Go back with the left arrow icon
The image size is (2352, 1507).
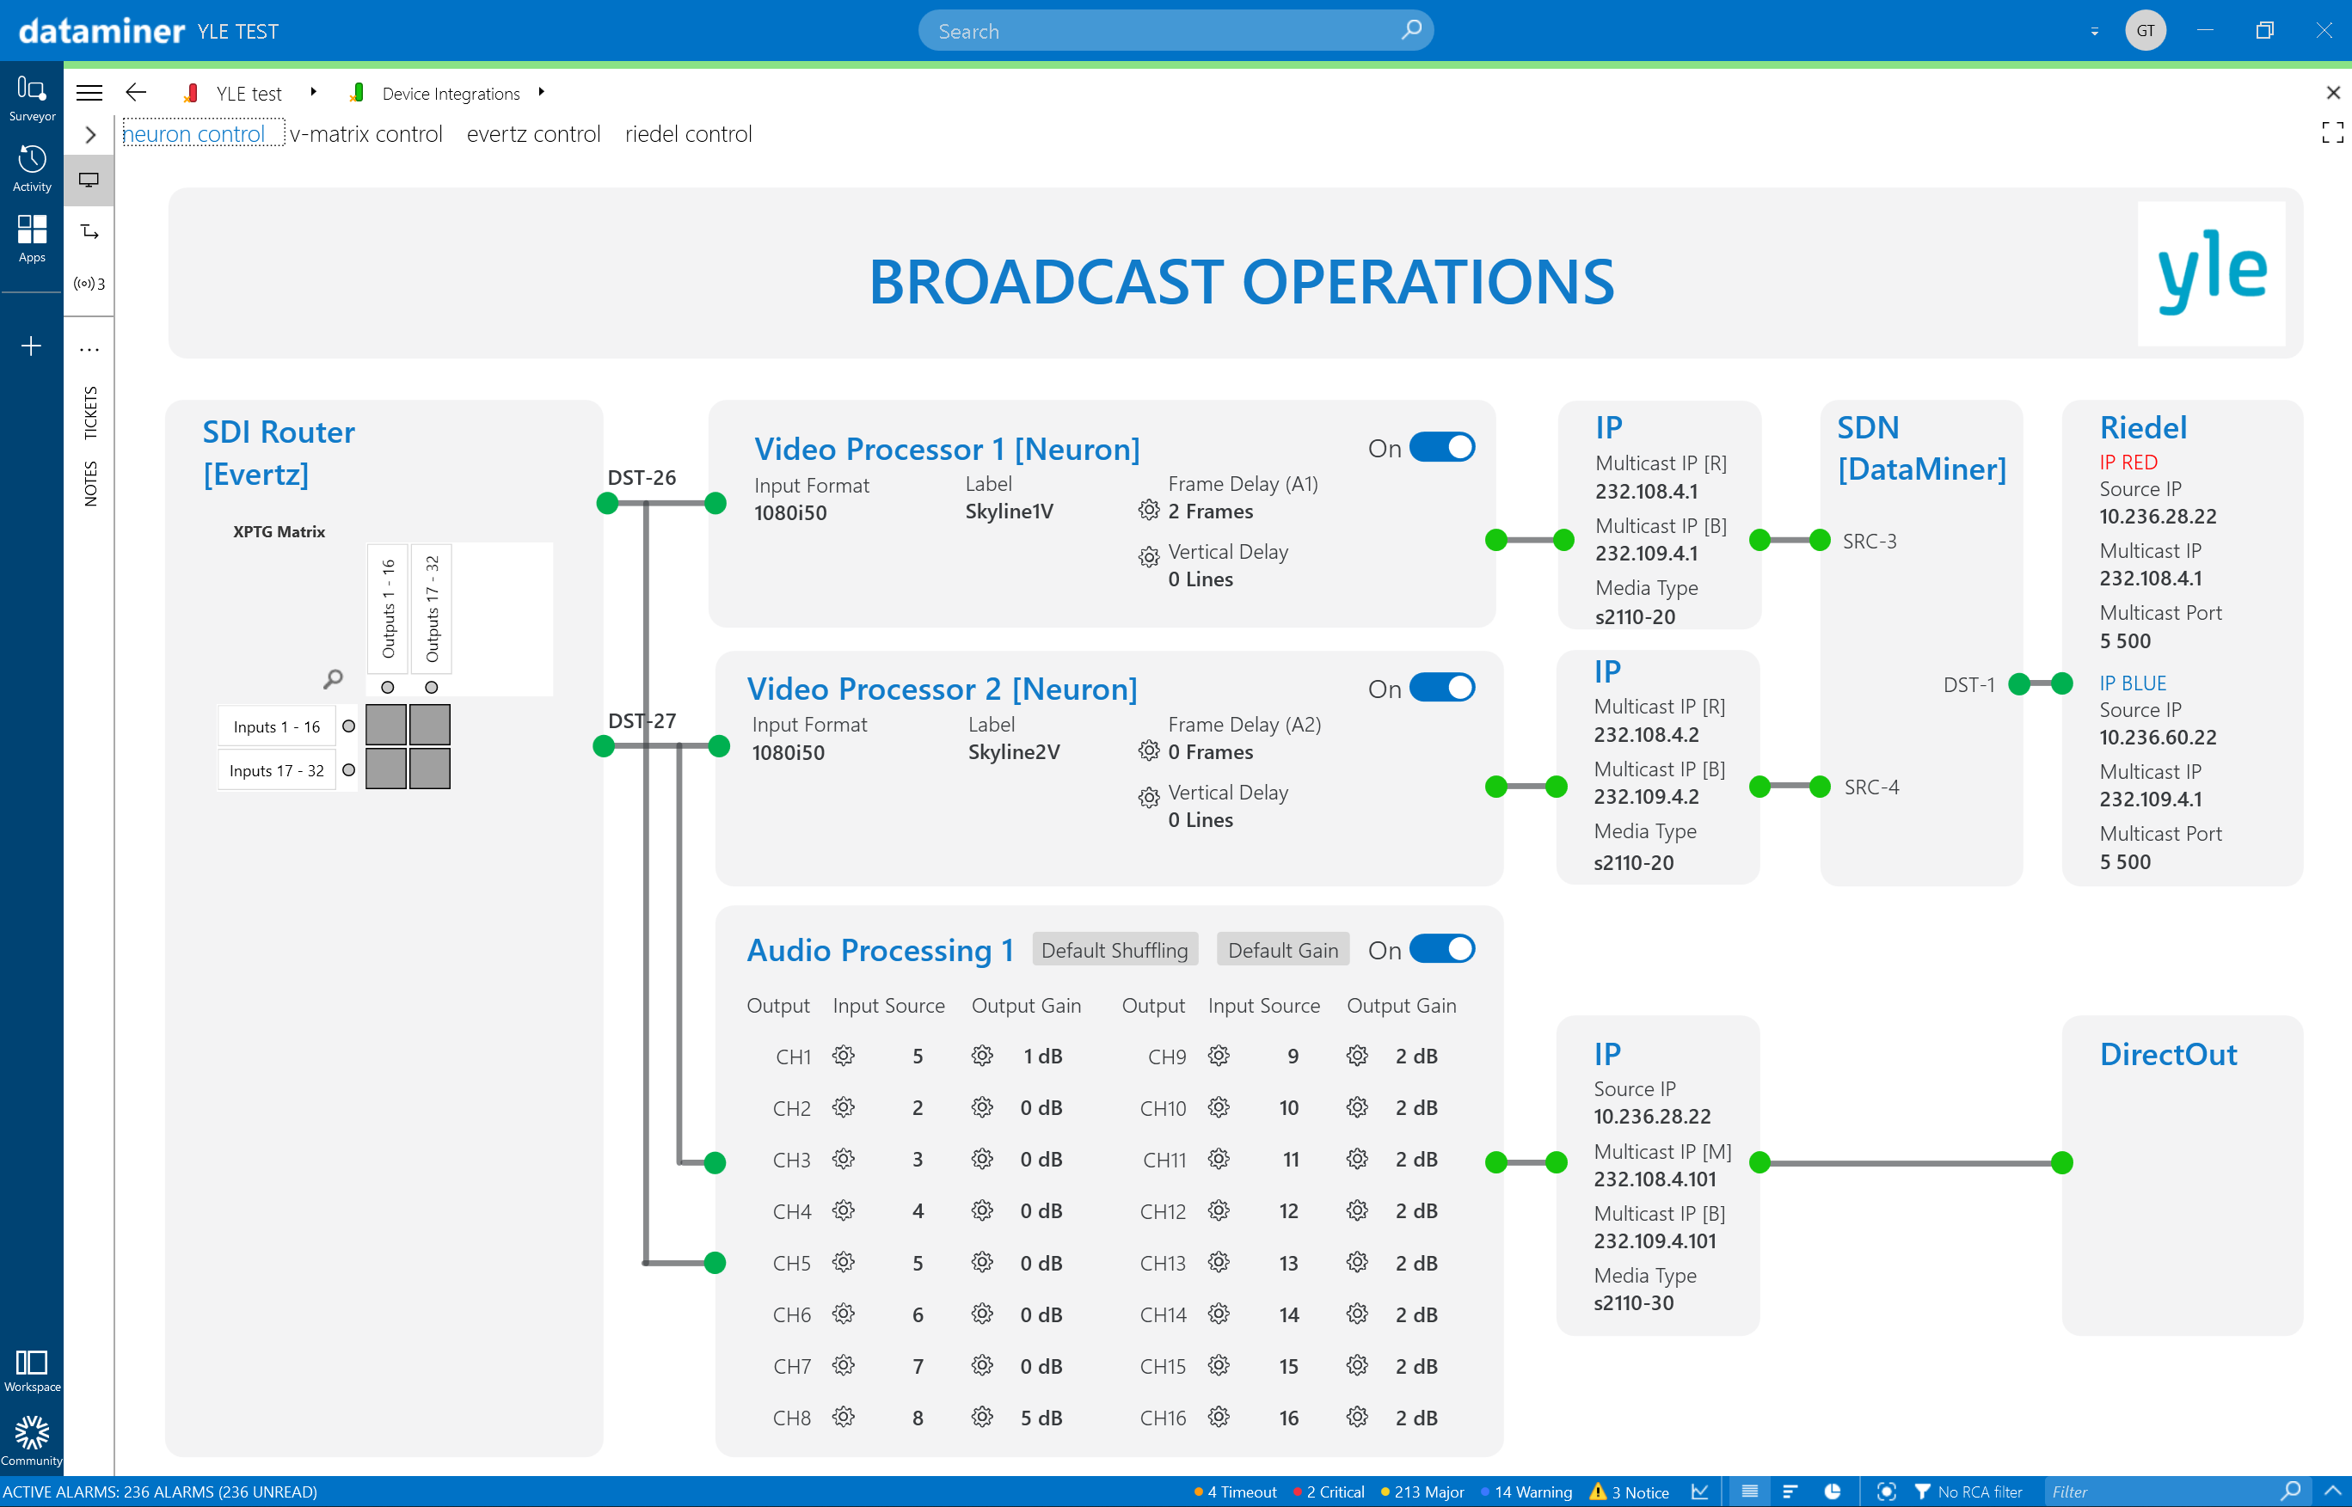136,92
